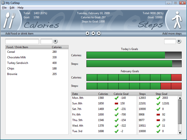187x140 pixels.
Task: Add the food item with plus button
Action: tap(55, 41)
